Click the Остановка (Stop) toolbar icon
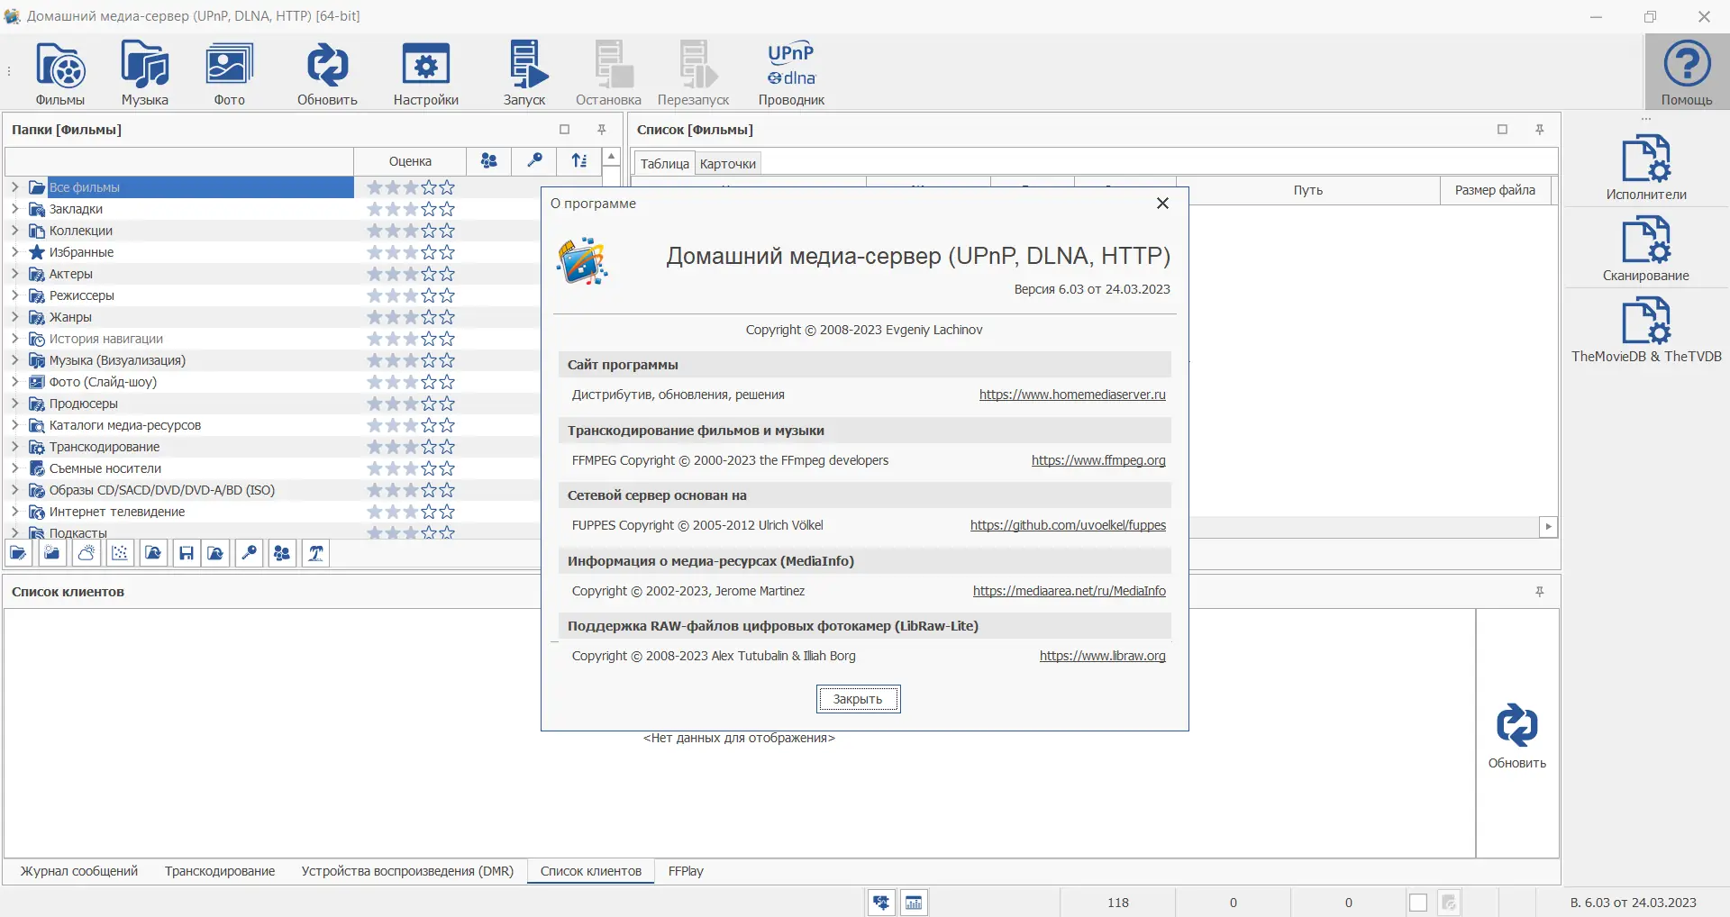Screen dimensions: 1730x917 click(x=609, y=74)
